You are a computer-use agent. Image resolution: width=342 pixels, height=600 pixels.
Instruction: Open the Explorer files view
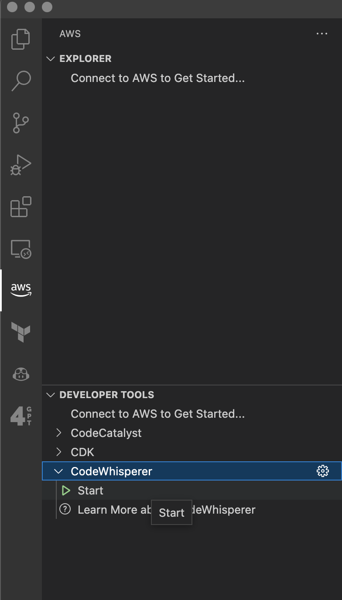point(21,39)
